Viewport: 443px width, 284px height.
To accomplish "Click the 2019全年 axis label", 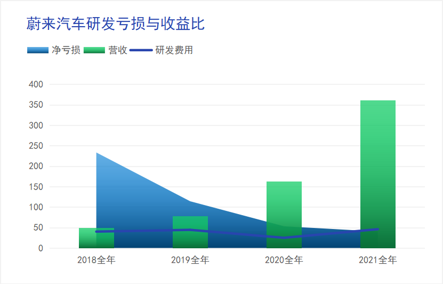I will (x=190, y=260).
